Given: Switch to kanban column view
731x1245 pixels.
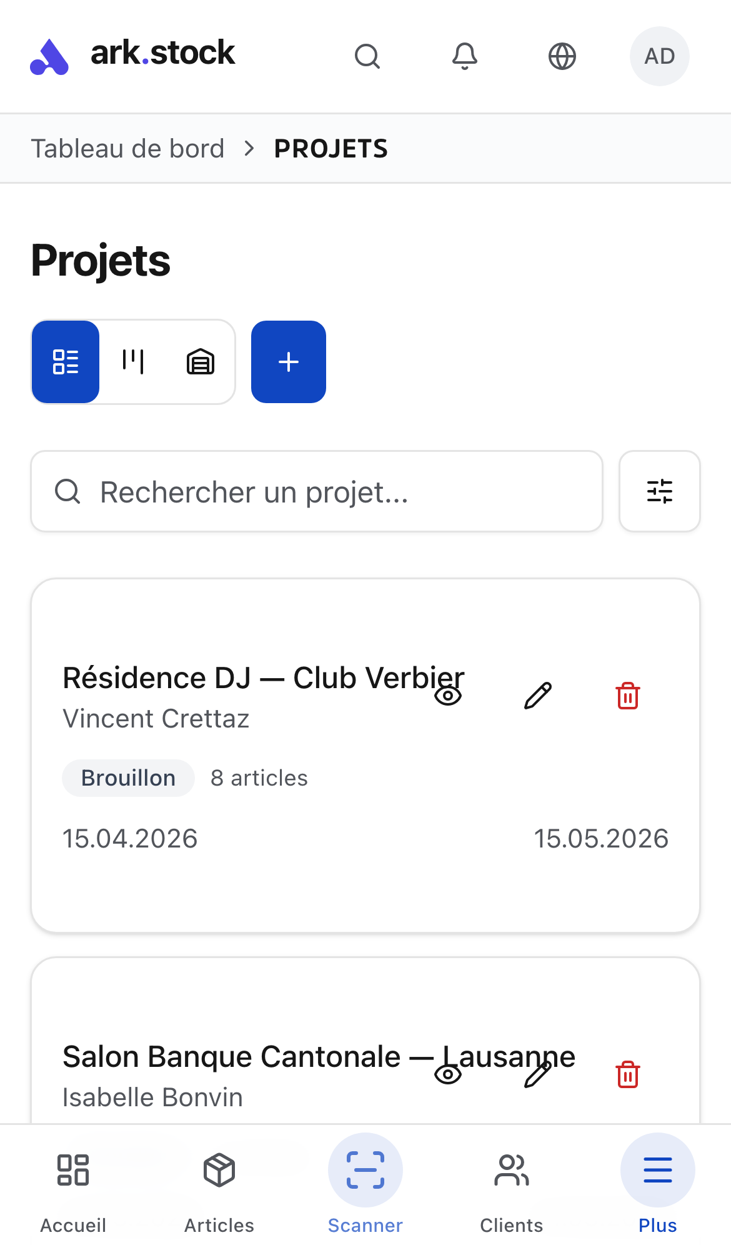Looking at the screenshot, I should click(133, 362).
